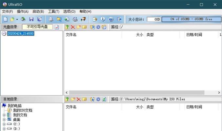This screenshot has width=222, height=131.
Task: Select 我的ISO文档 in the local tree
Action: (23, 110)
